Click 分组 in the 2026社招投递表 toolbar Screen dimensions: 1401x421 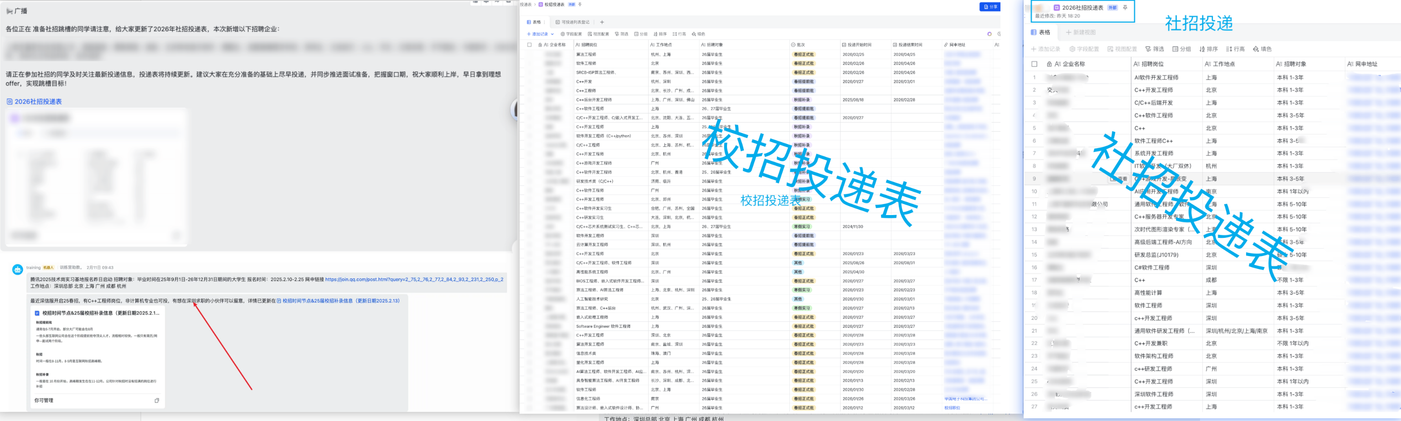point(1181,49)
